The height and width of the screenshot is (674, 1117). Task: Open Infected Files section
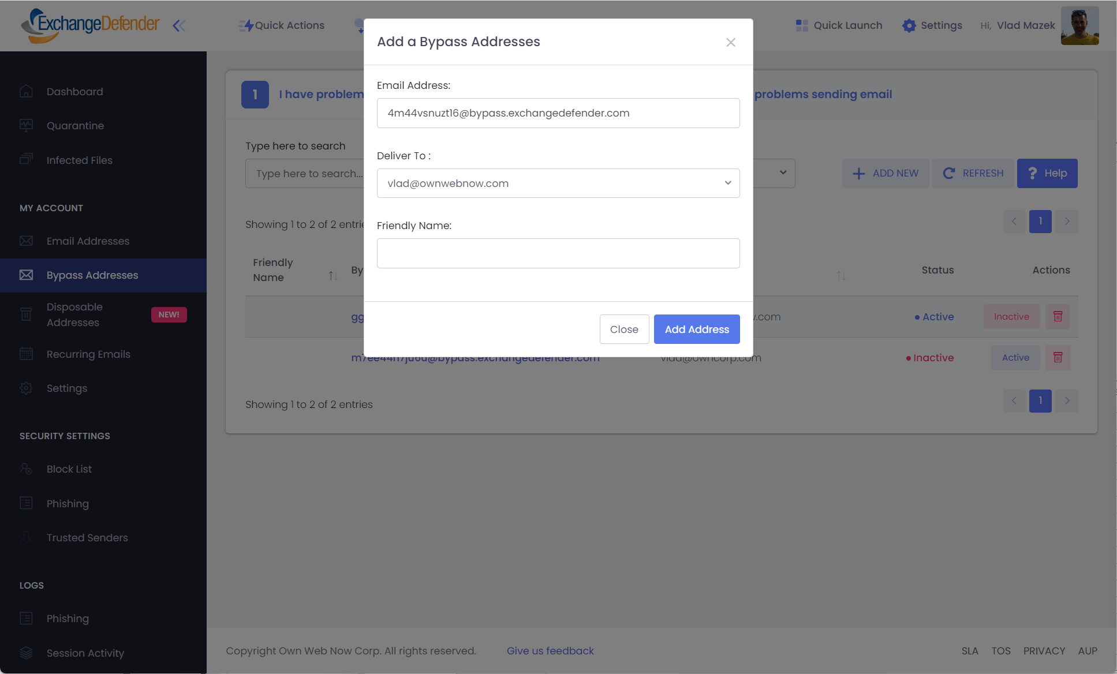(x=79, y=160)
